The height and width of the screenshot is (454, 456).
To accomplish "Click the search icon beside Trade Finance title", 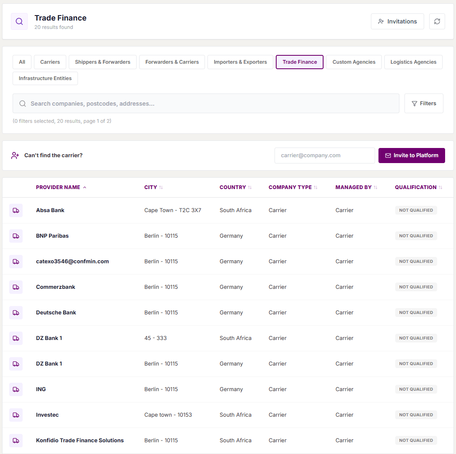I will [x=19, y=21].
